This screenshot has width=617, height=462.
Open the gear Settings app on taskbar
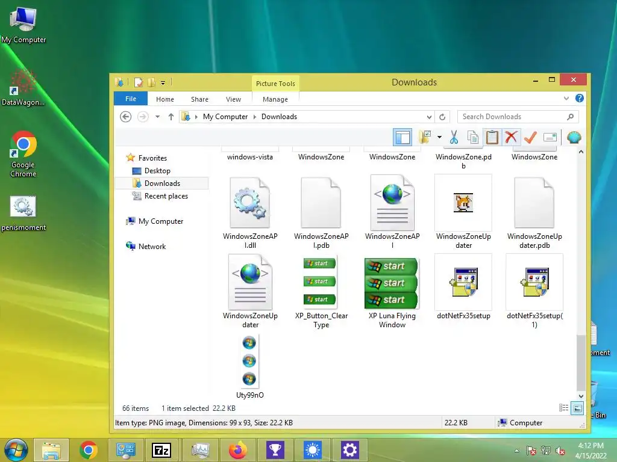pos(349,450)
